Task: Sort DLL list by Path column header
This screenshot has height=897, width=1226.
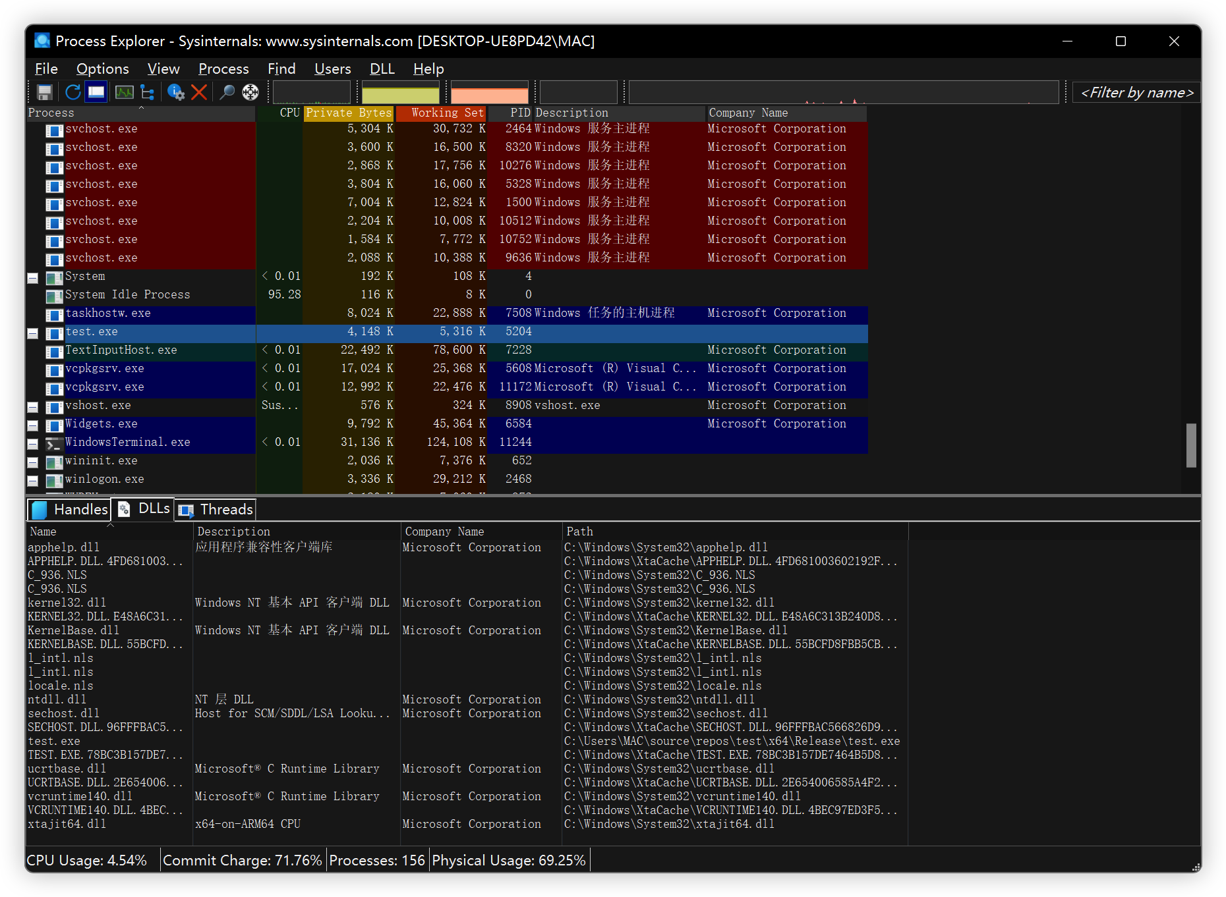Action: (x=735, y=531)
